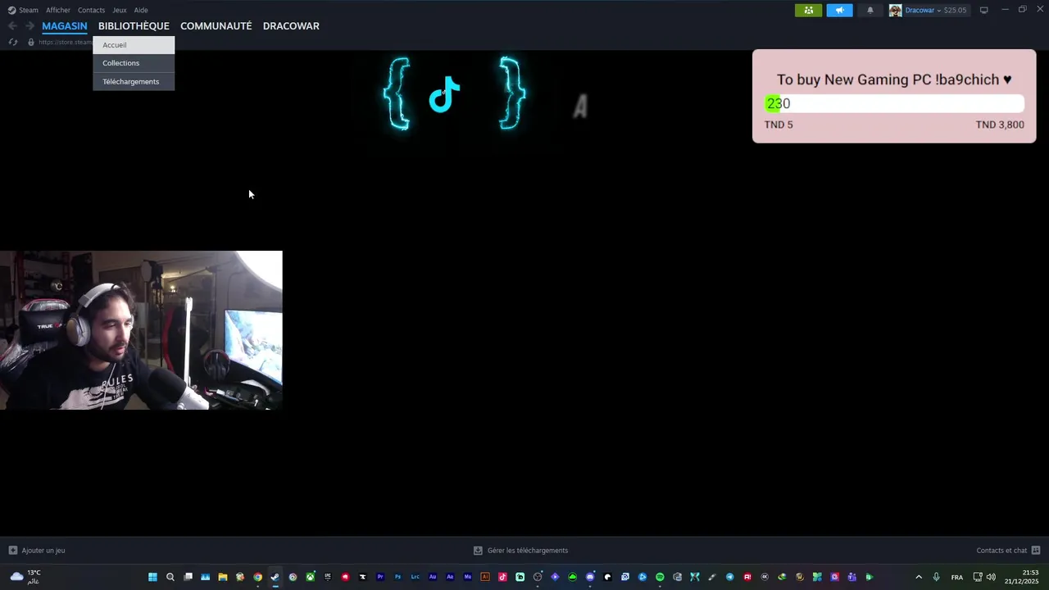
Task: Open the Contacts menu
Action: (91, 10)
